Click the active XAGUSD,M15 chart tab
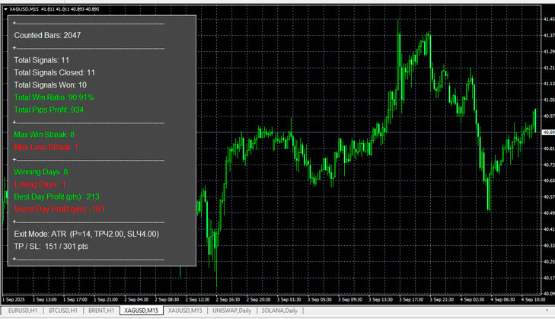Viewport: 555px width, 319px height. 142,311
